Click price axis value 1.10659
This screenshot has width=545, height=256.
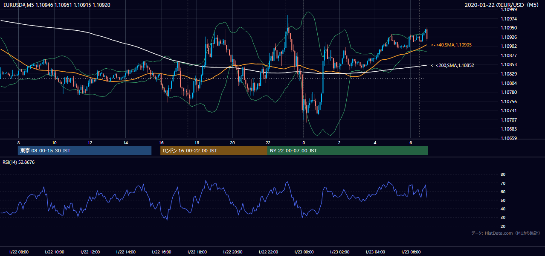[509, 138]
